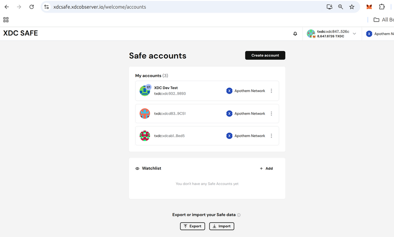This screenshot has height=237, width=394.
Task: Reload the page using the refresh icon
Action: pos(31,7)
